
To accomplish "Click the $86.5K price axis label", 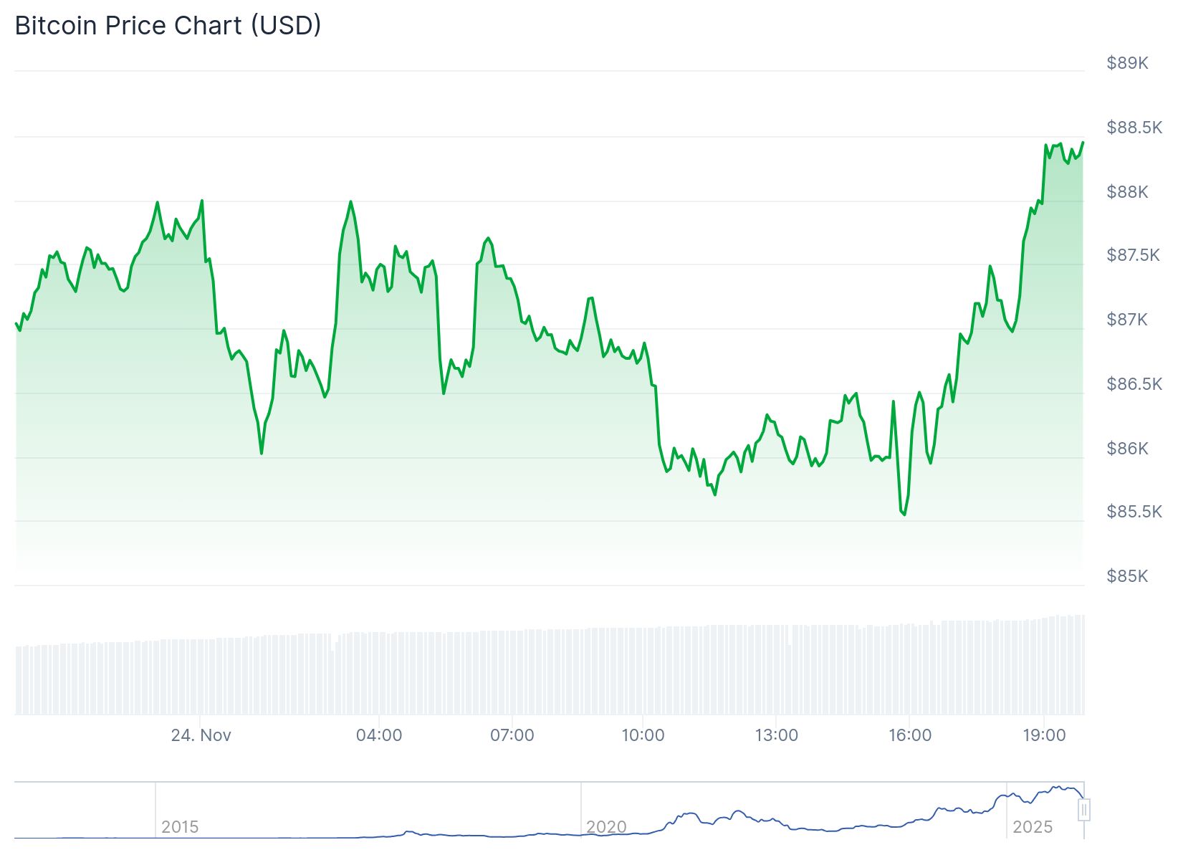I will (x=1134, y=384).
